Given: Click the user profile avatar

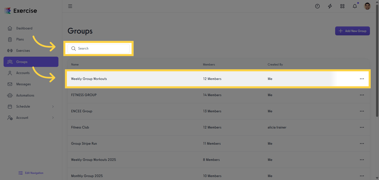Looking at the screenshot, I should (x=367, y=6).
